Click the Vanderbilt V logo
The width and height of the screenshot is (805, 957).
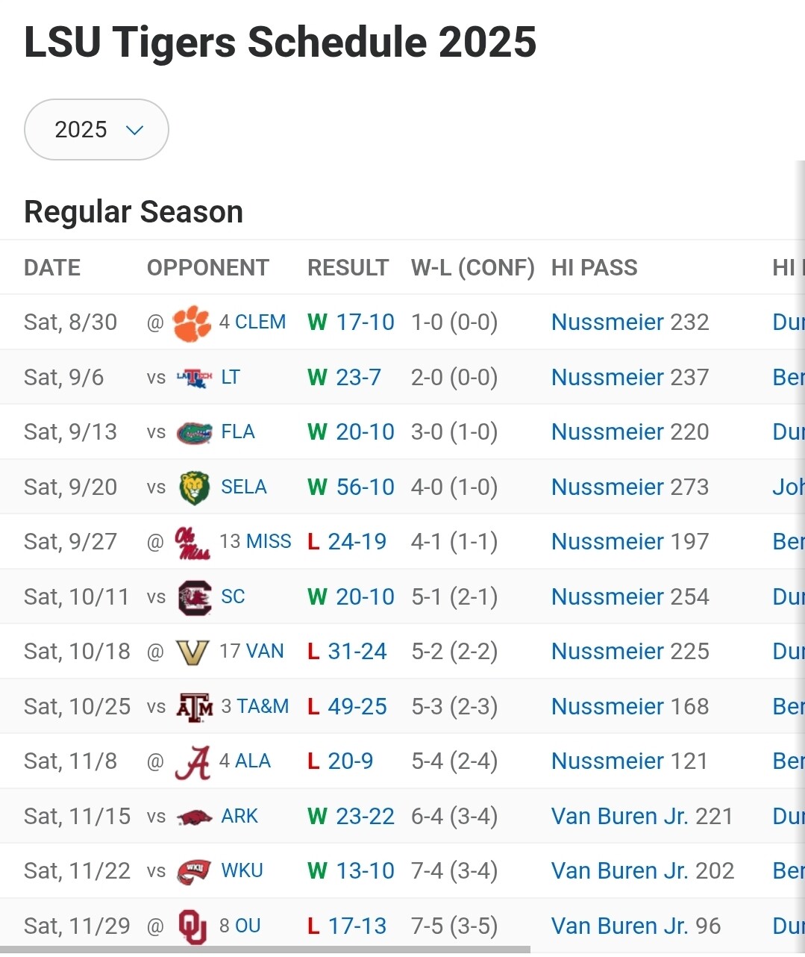[192, 652]
